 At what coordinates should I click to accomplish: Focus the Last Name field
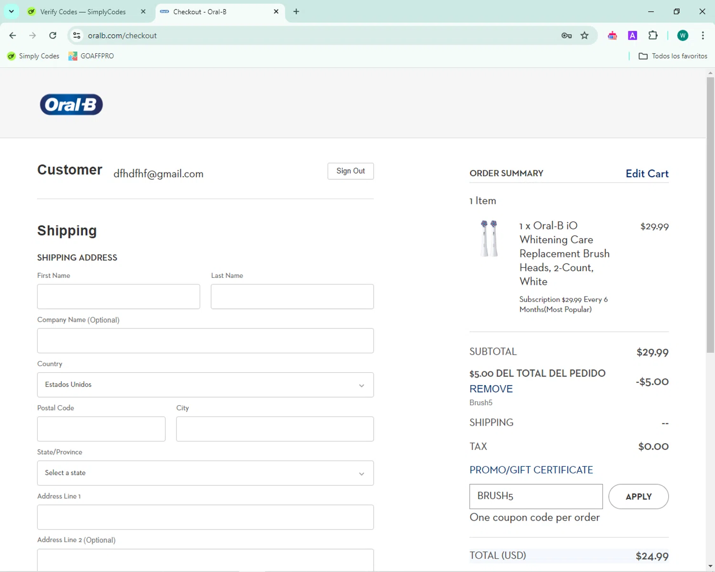tap(292, 296)
